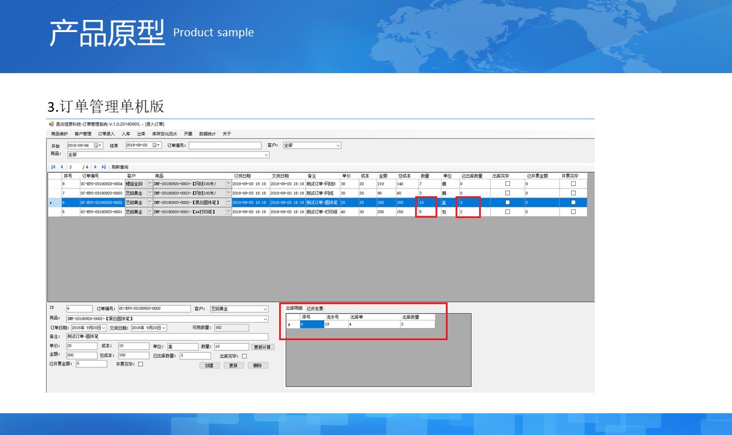The width and height of the screenshot is (732, 435).
Task: Toggle 开票完毕 checkbox in order 0004 row
Action: [574, 184]
